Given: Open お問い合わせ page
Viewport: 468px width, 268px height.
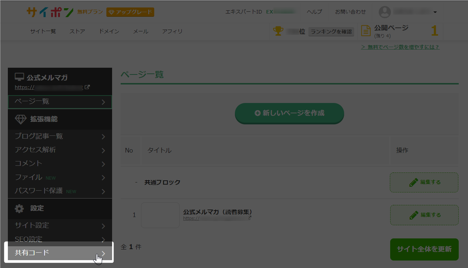Looking at the screenshot, I should point(350,12).
